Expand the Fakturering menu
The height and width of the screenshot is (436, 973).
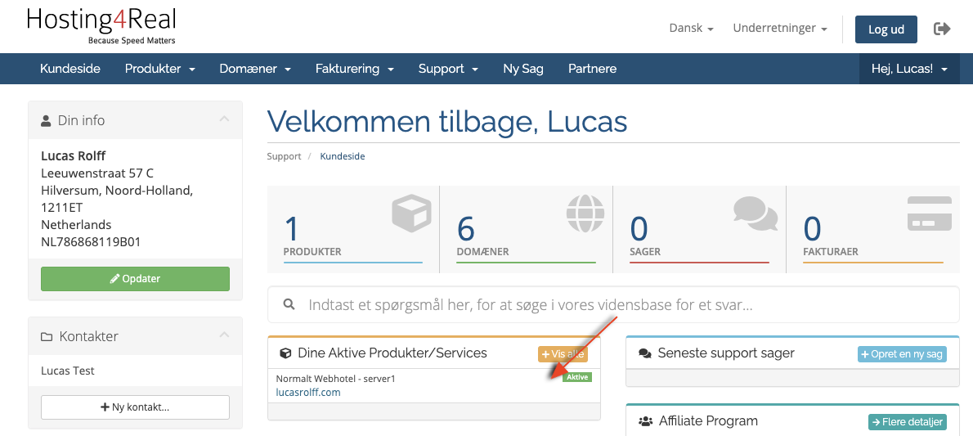point(354,69)
